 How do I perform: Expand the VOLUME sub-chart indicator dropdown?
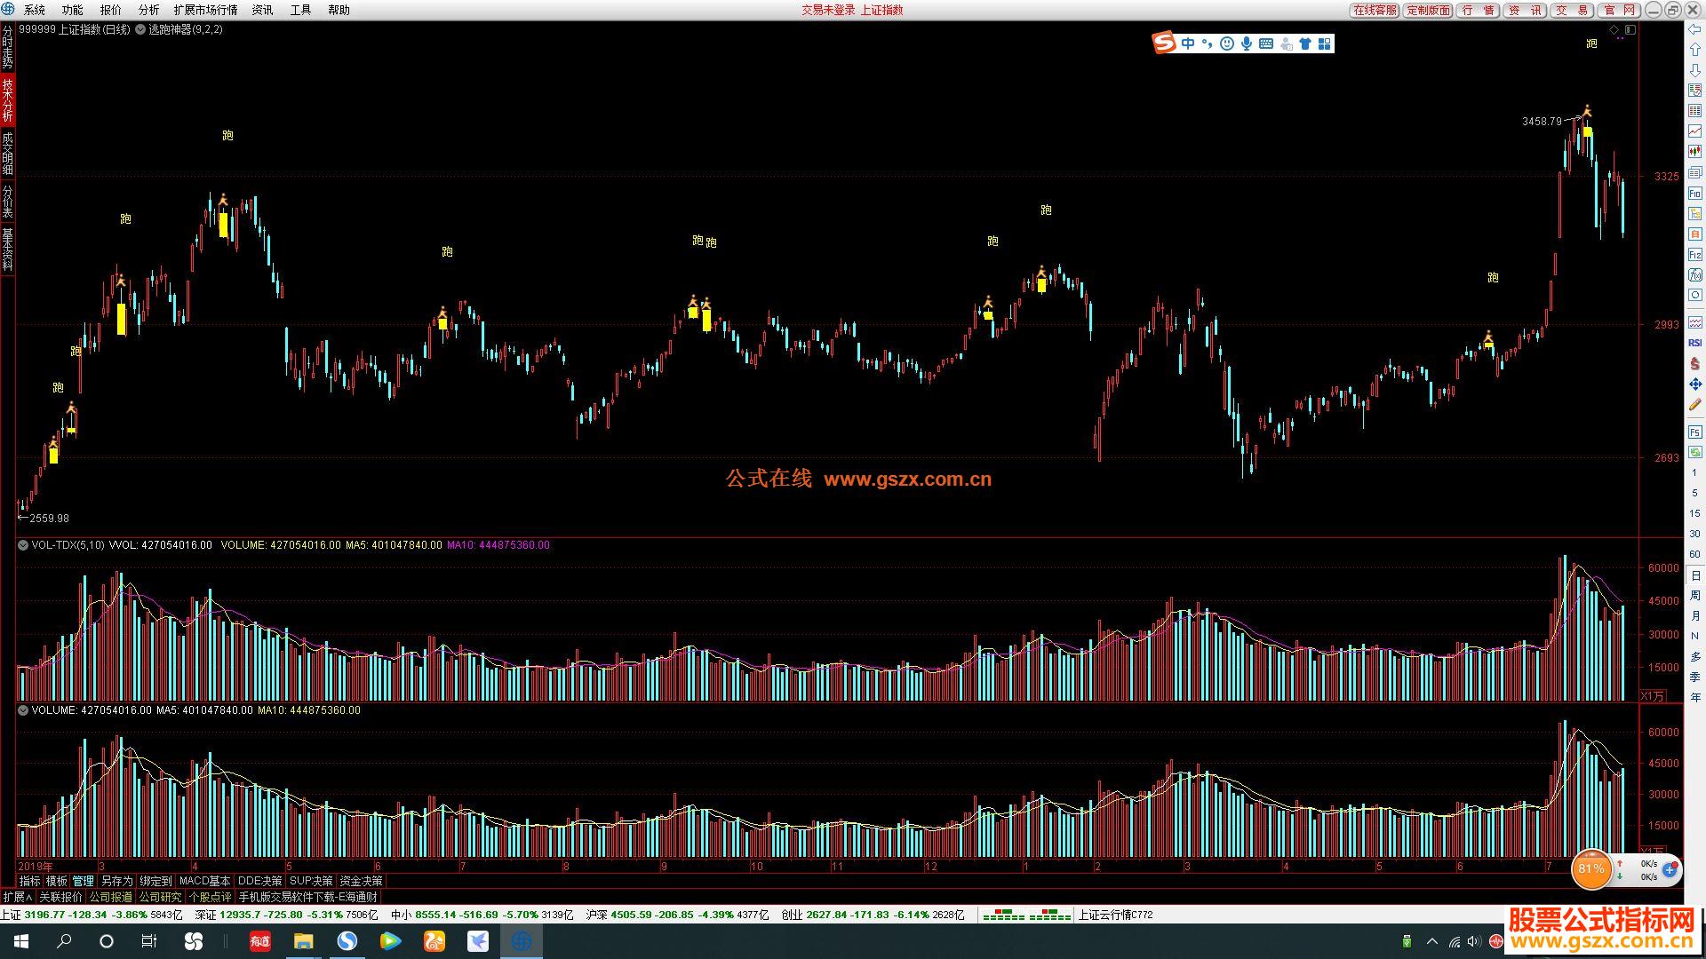coord(23,710)
